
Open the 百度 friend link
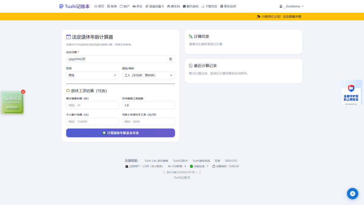[217, 160]
